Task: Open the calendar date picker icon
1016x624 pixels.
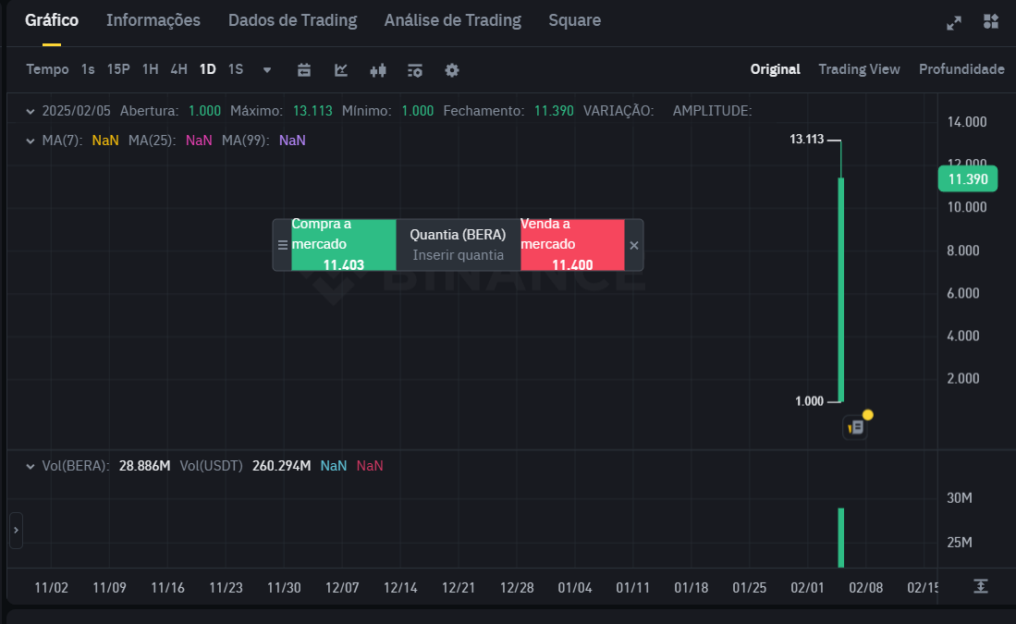Action: 304,70
